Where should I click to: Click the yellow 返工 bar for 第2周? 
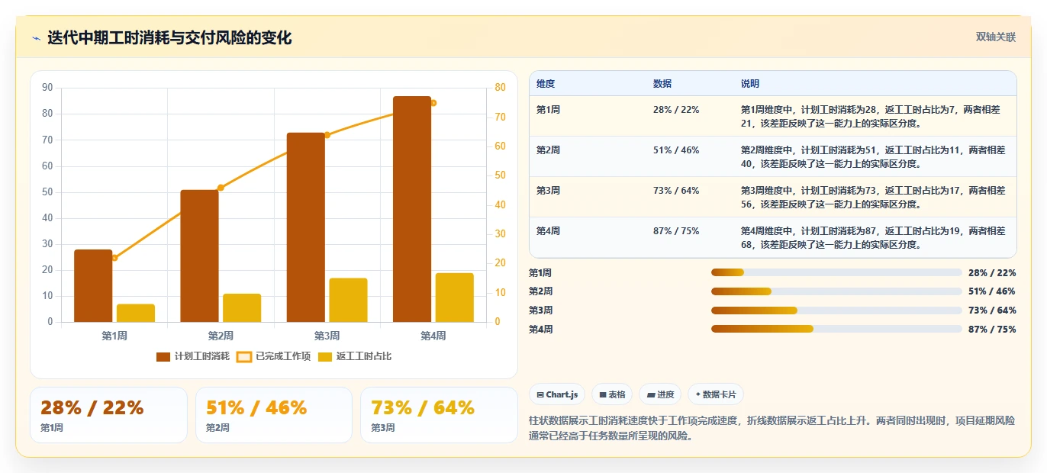(242, 307)
